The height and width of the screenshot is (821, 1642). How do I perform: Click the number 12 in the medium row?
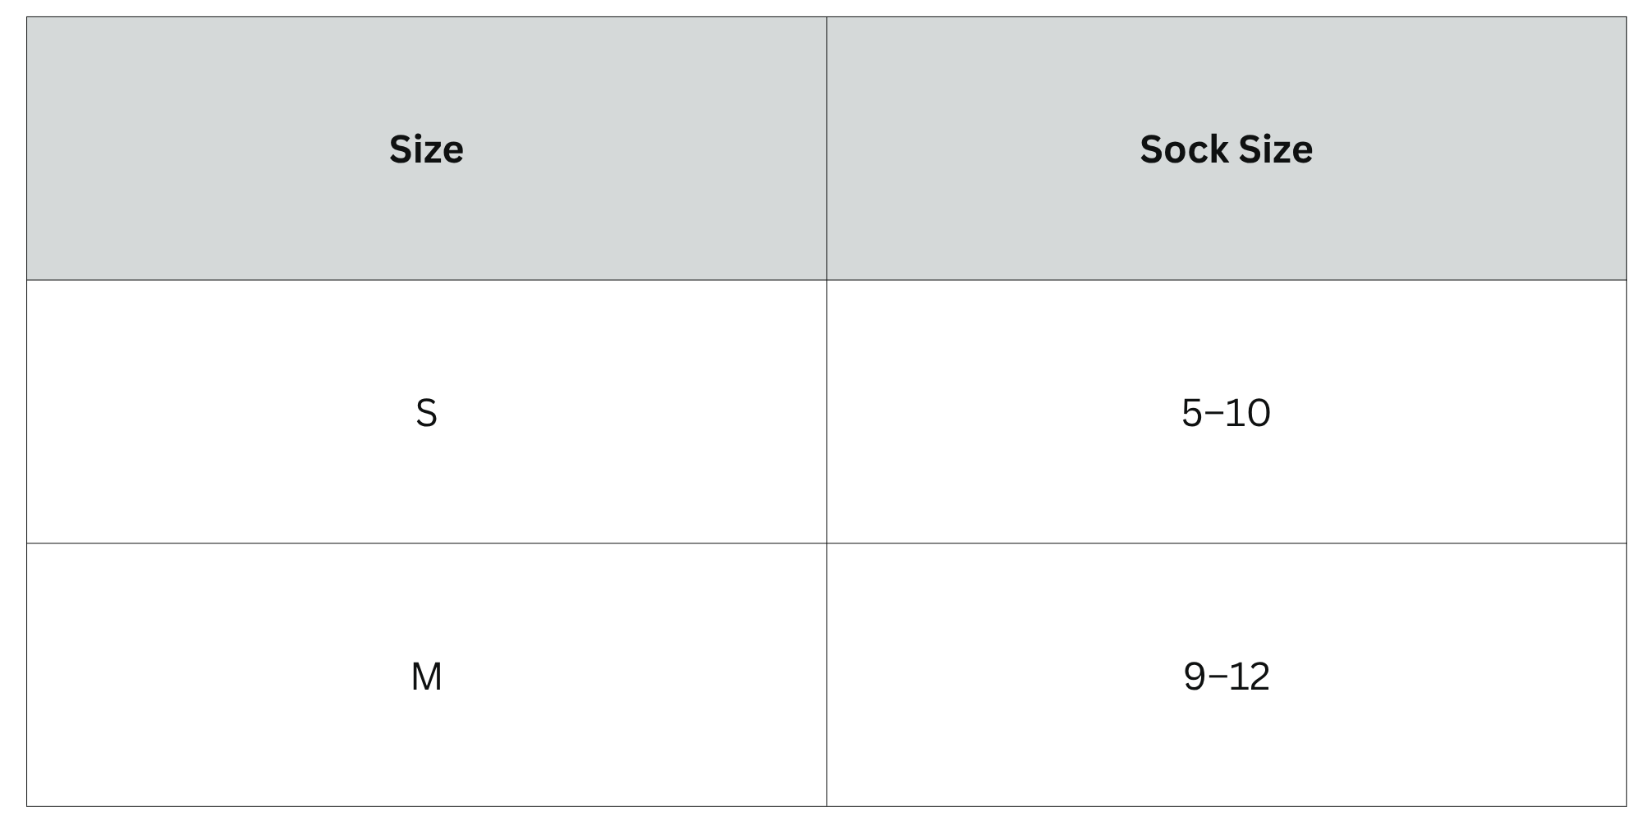(x=1248, y=676)
